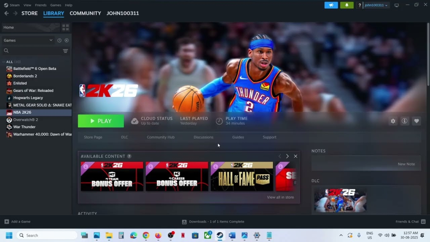Collapse the ALL games list

pos(4,62)
